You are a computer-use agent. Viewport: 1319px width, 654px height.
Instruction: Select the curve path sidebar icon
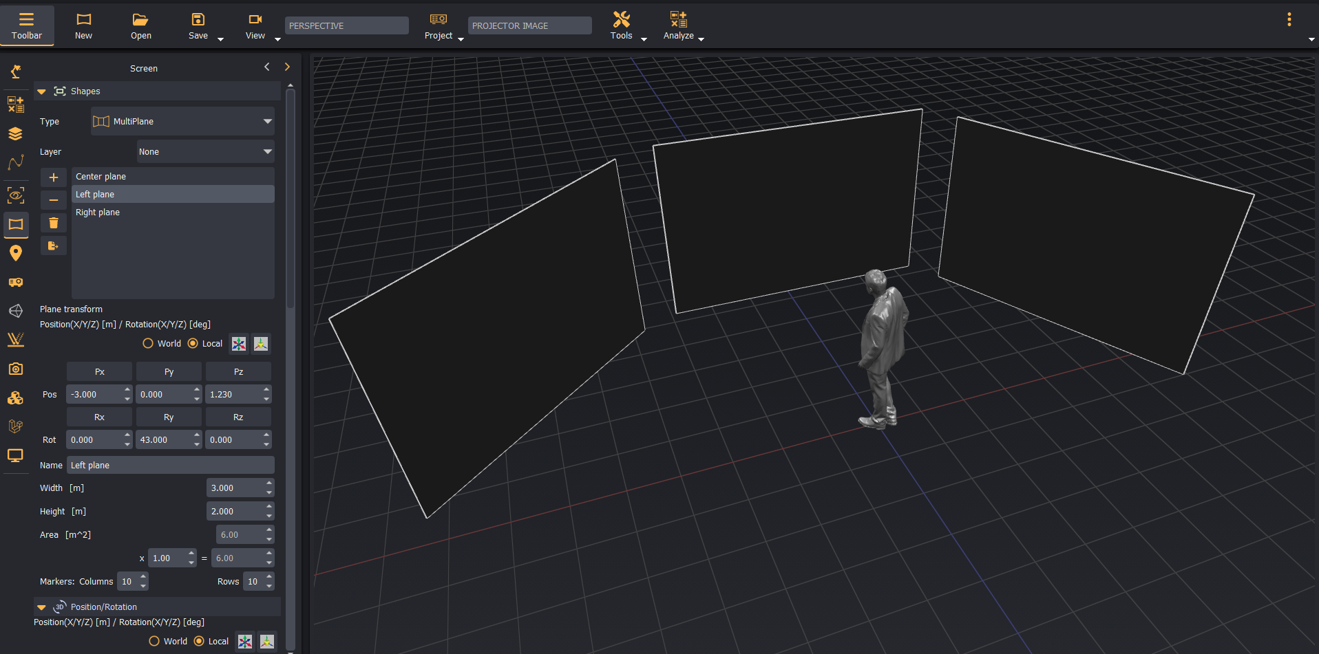point(16,162)
